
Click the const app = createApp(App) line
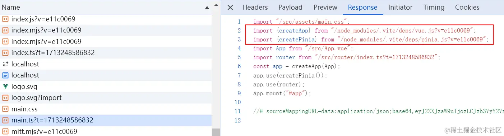(297, 66)
